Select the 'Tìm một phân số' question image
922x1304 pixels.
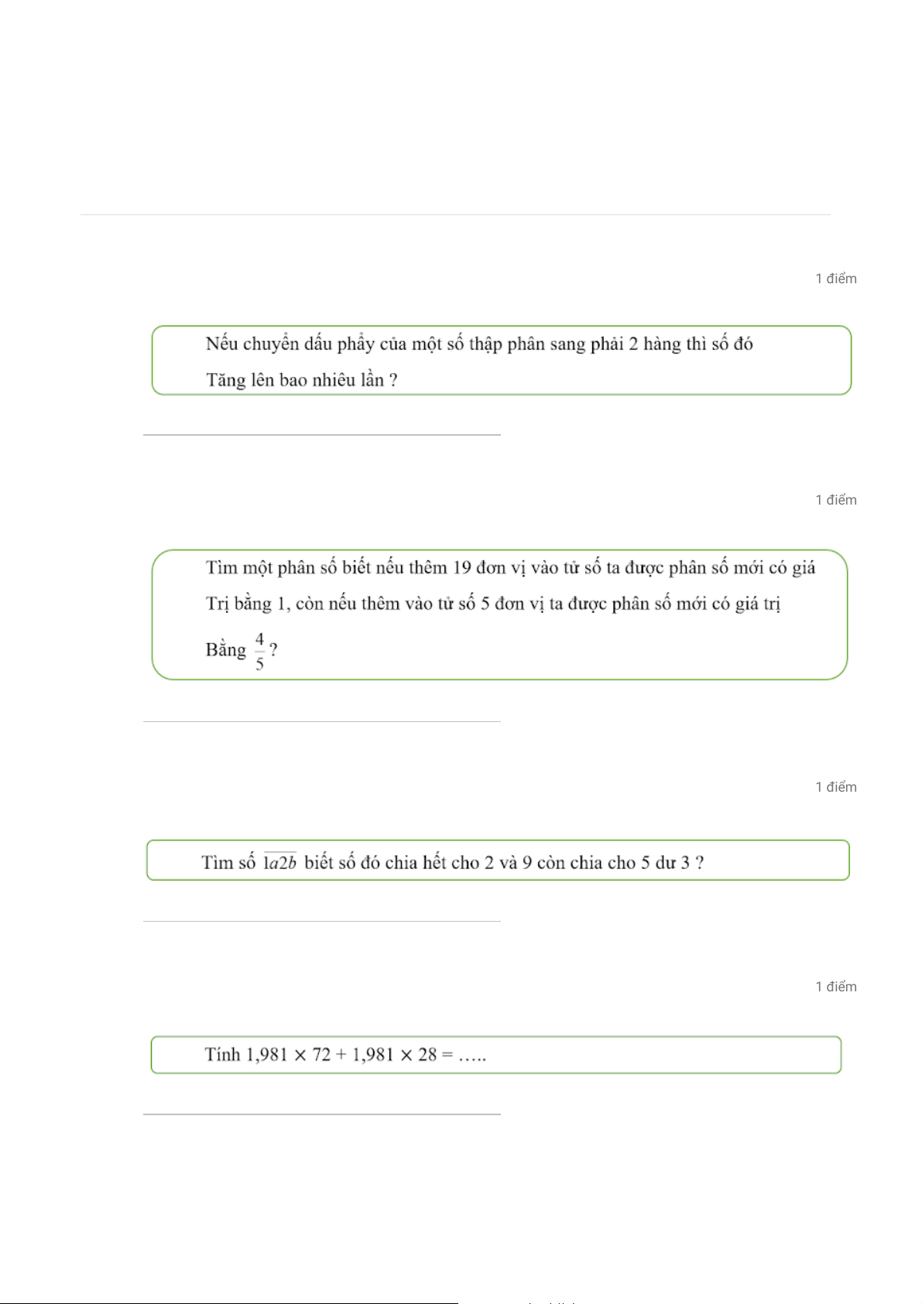click(x=500, y=614)
